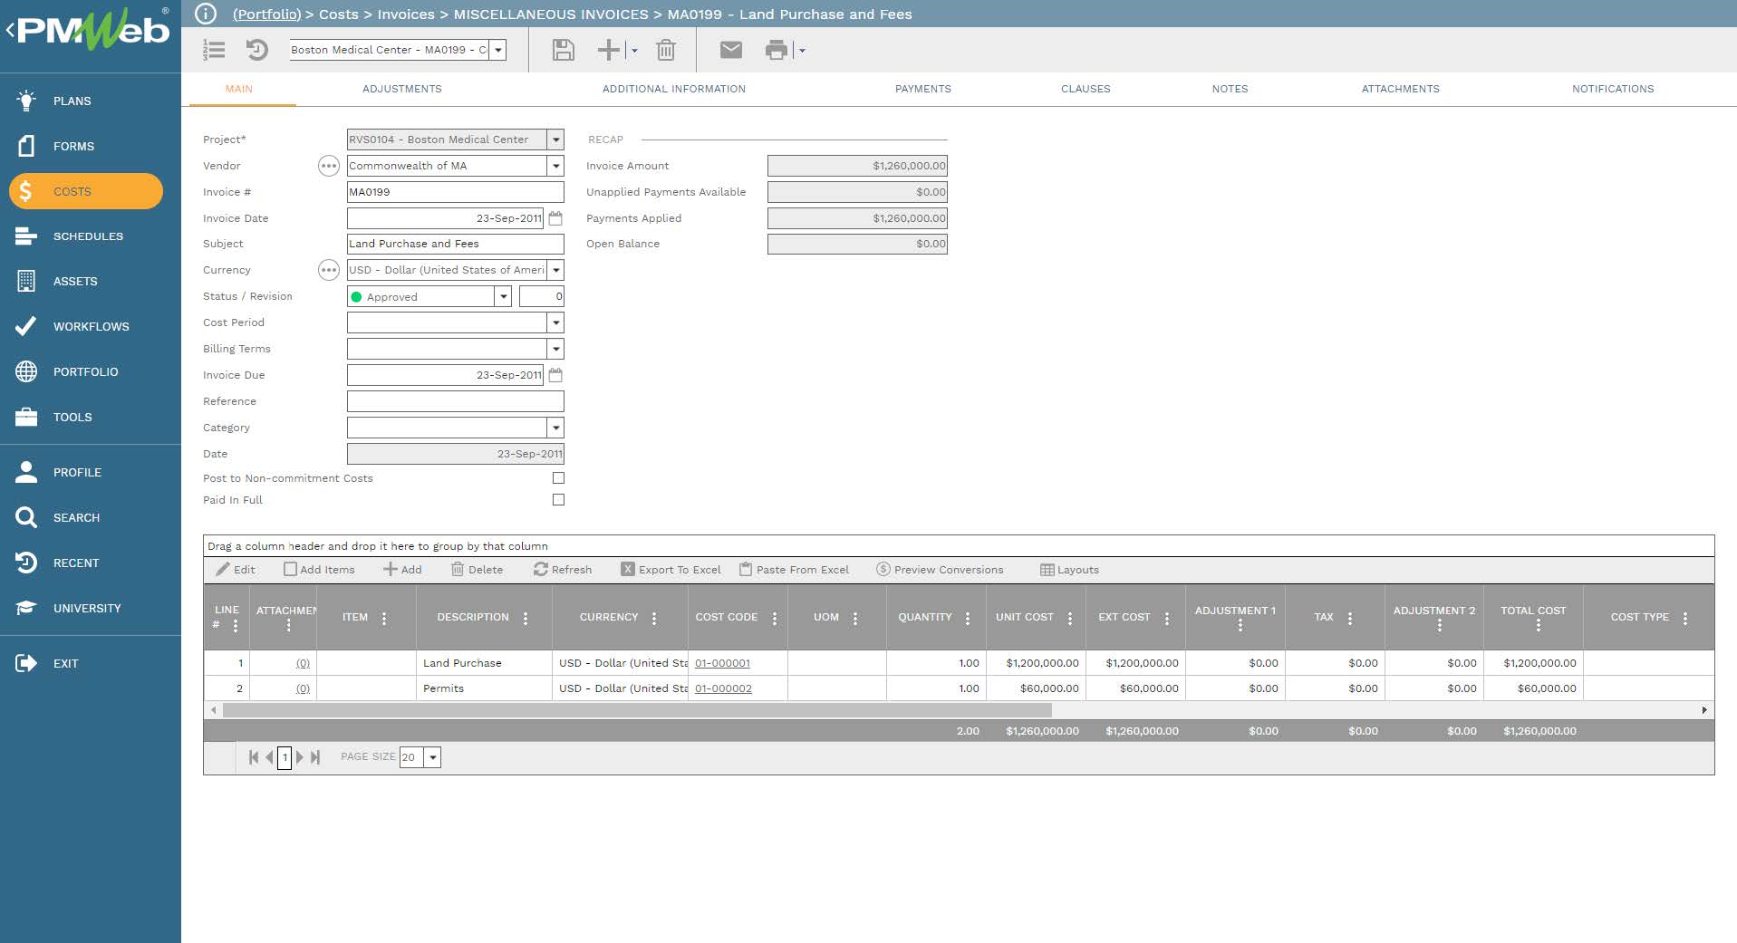Open the grid Layouts button
The width and height of the screenshot is (1737, 943).
(x=1069, y=570)
